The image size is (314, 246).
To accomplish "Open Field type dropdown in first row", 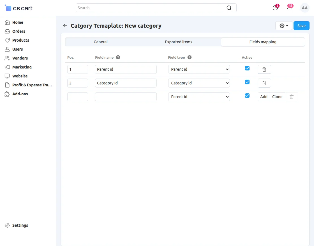I will [199, 69].
